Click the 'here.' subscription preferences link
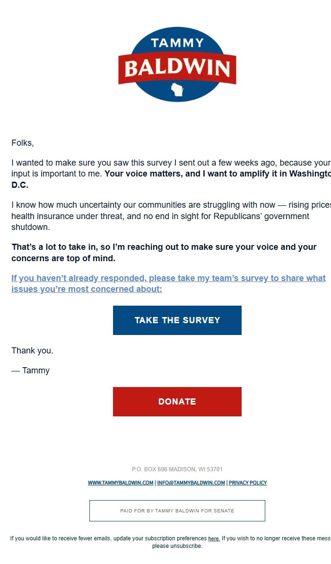This screenshot has height=564, width=331. (x=214, y=539)
